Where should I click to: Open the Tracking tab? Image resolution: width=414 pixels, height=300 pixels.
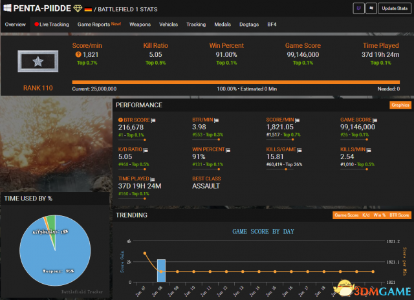point(196,25)
